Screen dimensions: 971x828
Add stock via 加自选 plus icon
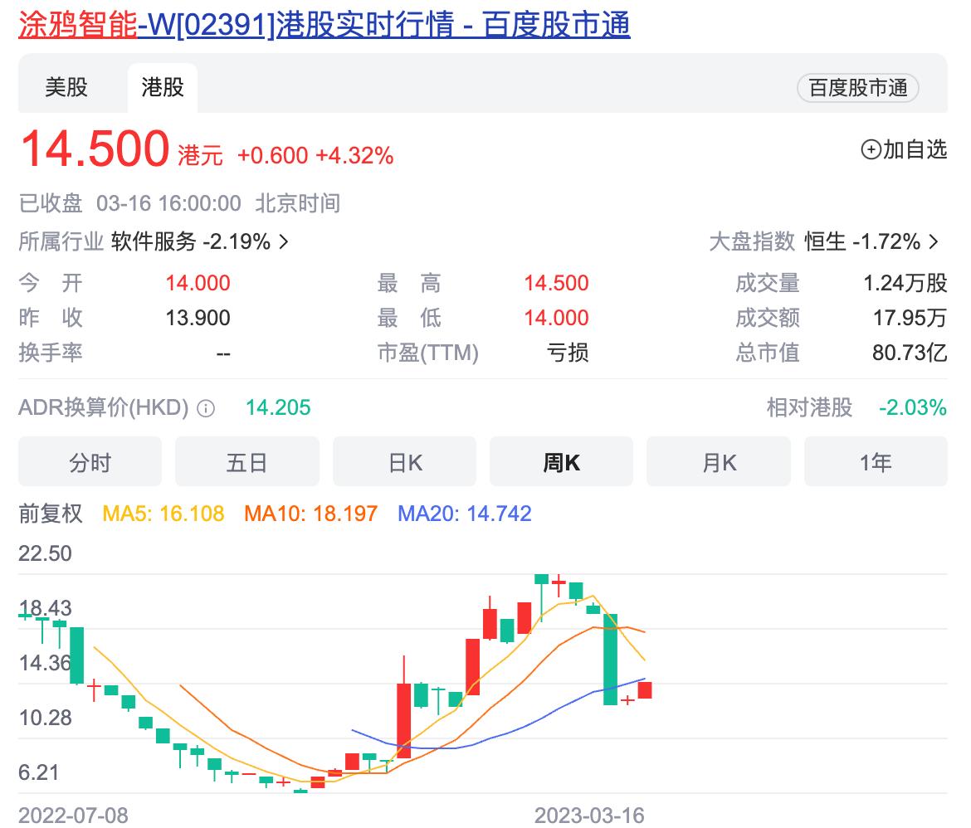point(871,149)
